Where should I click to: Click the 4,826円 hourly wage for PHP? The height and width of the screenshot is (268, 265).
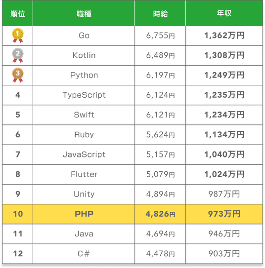(160, 214)
